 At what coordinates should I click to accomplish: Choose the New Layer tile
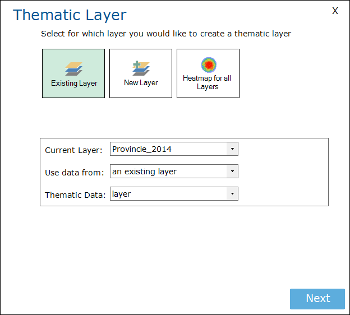[x=141, y=73]
